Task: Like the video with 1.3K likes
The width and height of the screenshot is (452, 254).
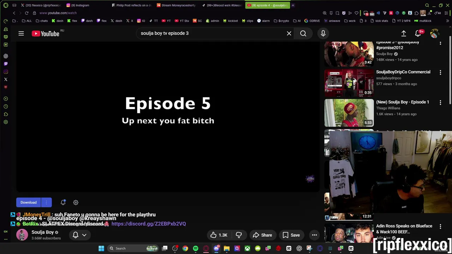Action: (x=219, y=235)
